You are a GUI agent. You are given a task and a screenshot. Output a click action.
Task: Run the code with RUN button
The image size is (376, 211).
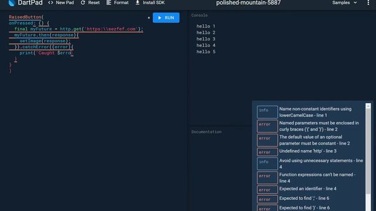pos(166,18)
